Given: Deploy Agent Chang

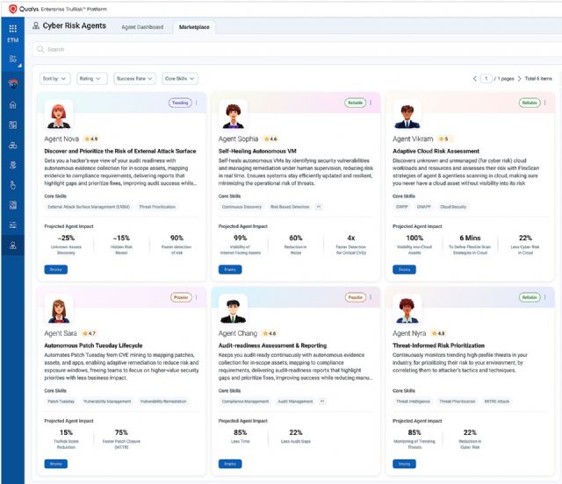Looking at the screenshot, I should tap(230, 464).
